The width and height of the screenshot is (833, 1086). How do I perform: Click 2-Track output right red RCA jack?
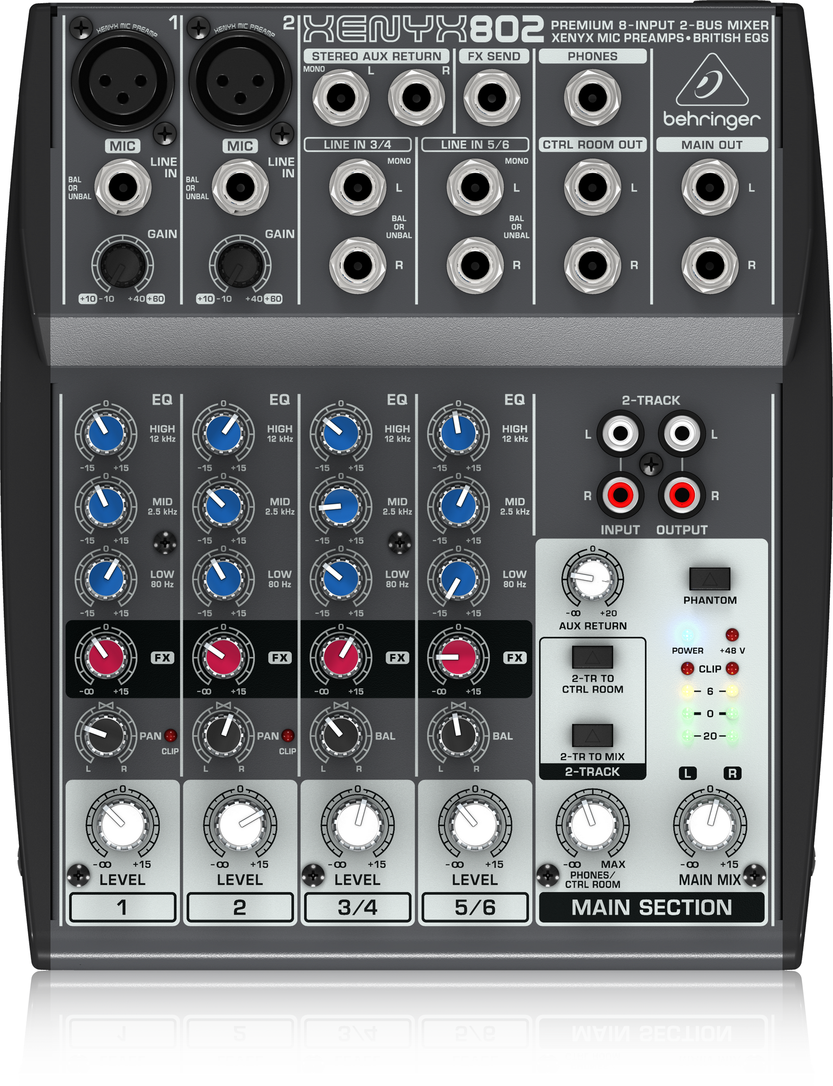[682, 495]
